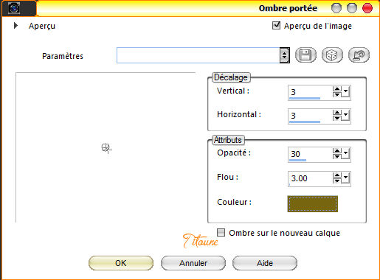Click inside the Flou value field
This screenshot has width=380, height=280.
pyautogui.click(x=311, y=178)
